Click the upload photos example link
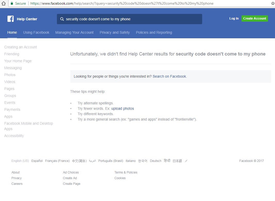The height and width of the screenshot is (201, 275). 123,108
